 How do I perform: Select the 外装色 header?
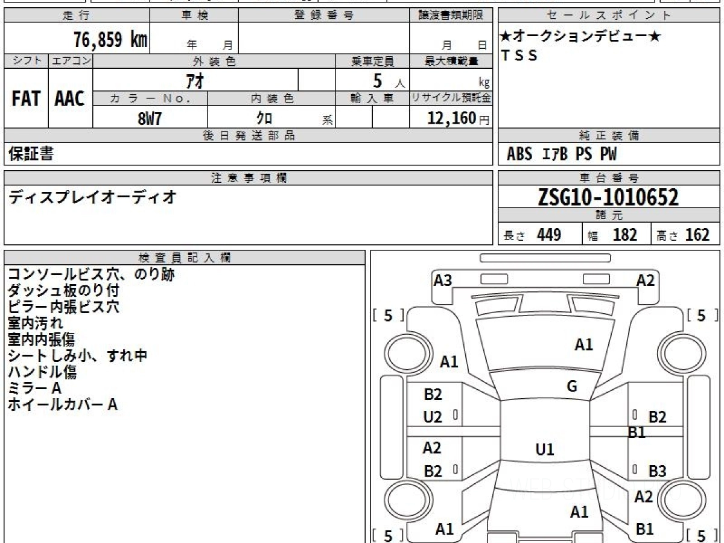coord(214,61)
